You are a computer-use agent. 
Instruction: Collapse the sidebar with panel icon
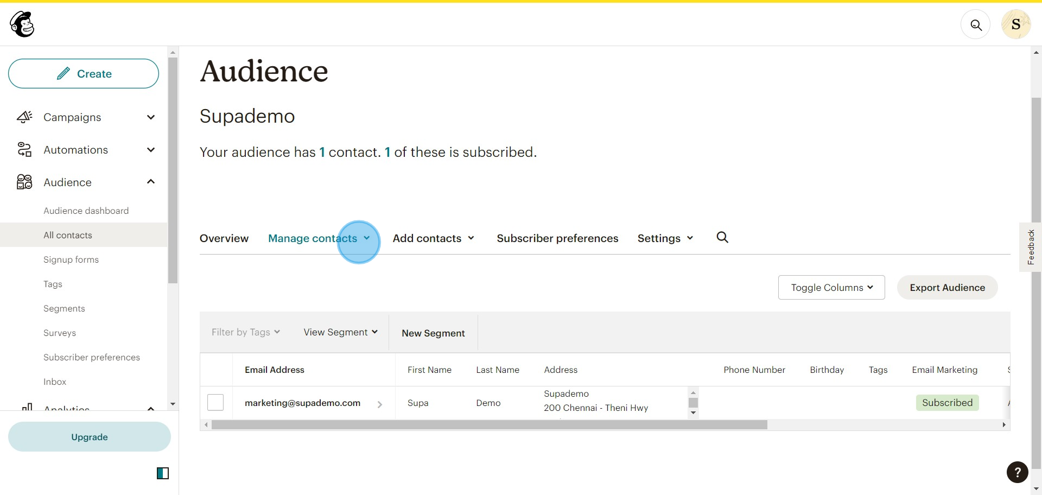tap(163, 473)
